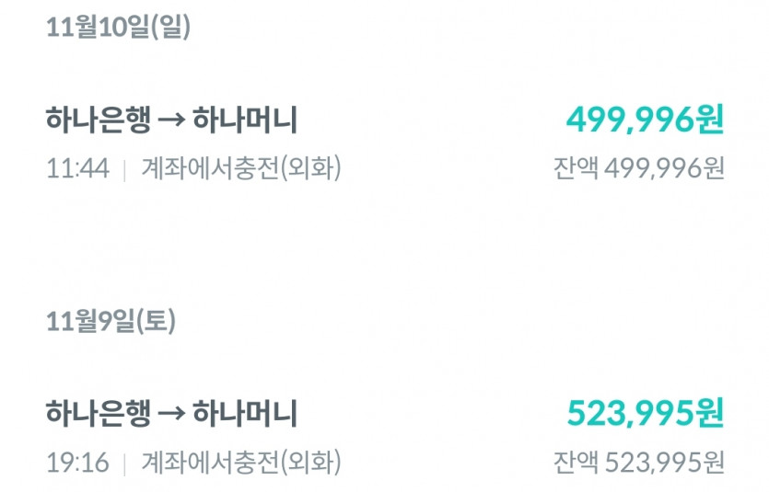Click the 19:16 timestamp

[x=77, y=463]
